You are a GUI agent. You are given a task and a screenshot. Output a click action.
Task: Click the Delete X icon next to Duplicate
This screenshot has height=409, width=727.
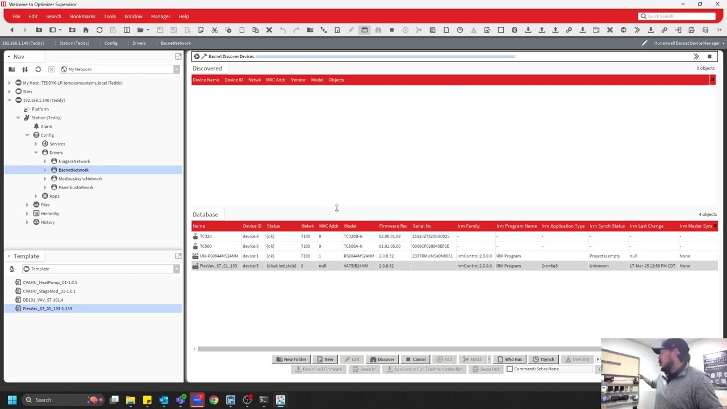pyautogui.click(x=269, y=30)
